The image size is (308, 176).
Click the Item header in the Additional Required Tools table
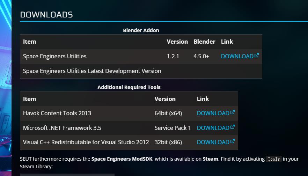(29, 99)
